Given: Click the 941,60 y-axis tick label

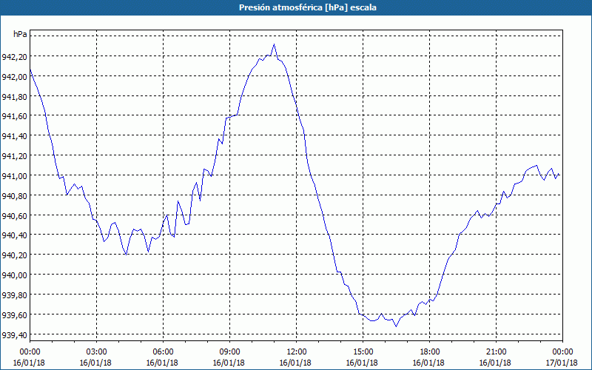Looking at the screenshot, I should 14,116.
